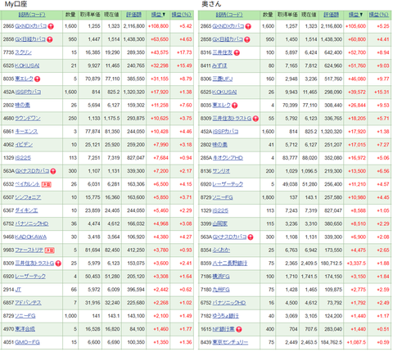The image size is (393, 352).
Task: Open 東京センチュリー stock link
Action: (230, 342)
